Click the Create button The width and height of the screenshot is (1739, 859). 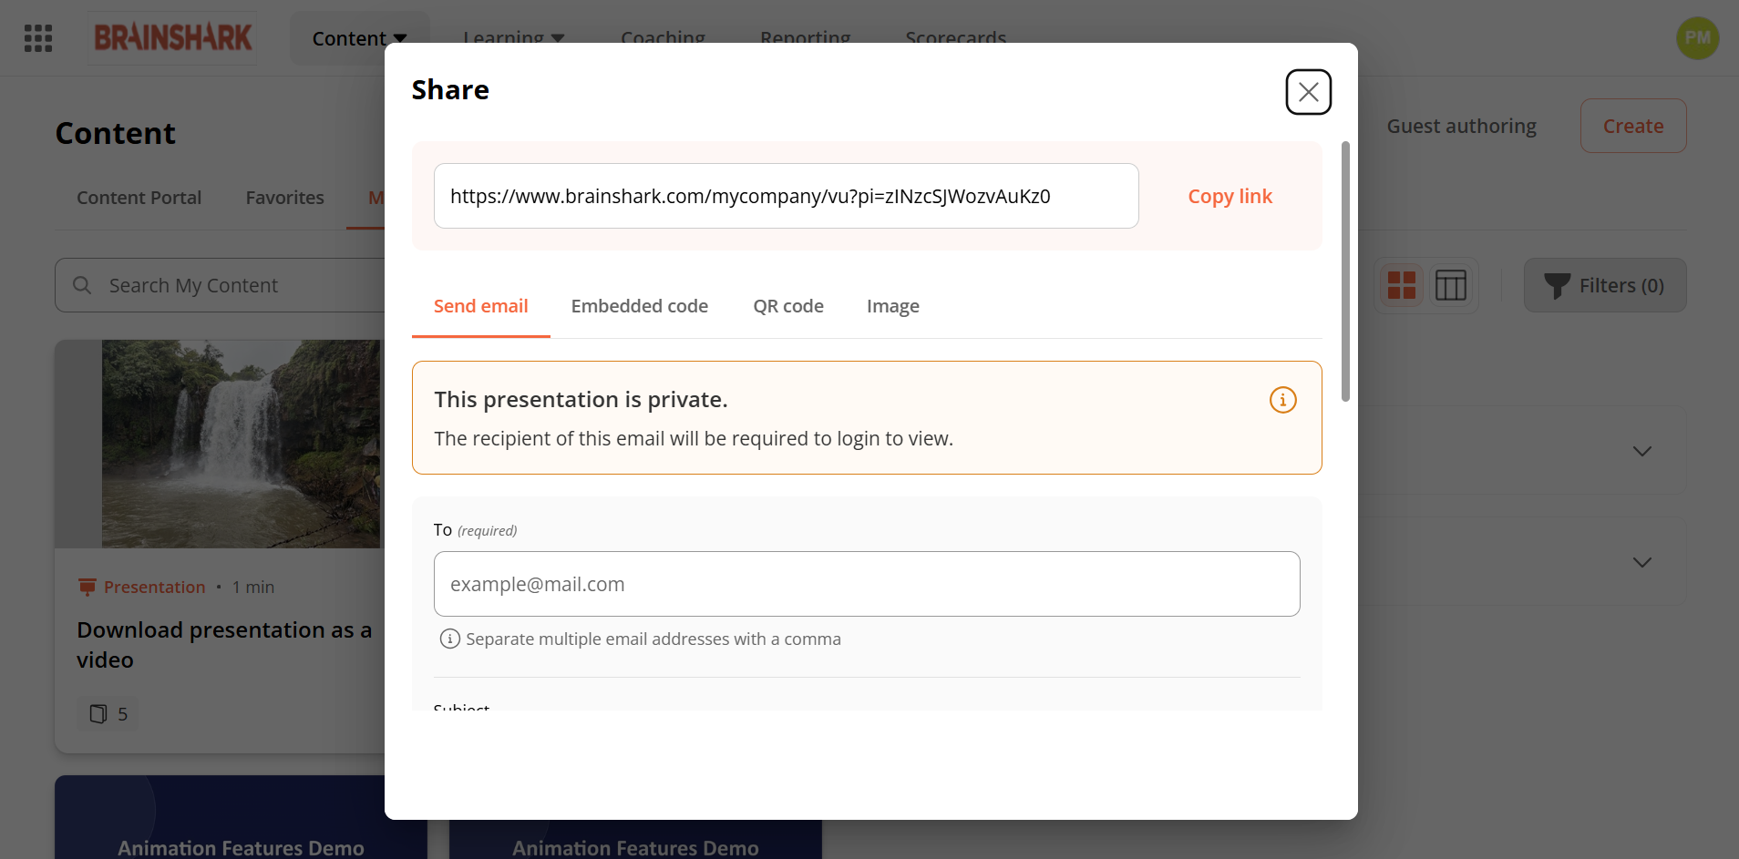pyautogui.click(x=1633, y=126)
